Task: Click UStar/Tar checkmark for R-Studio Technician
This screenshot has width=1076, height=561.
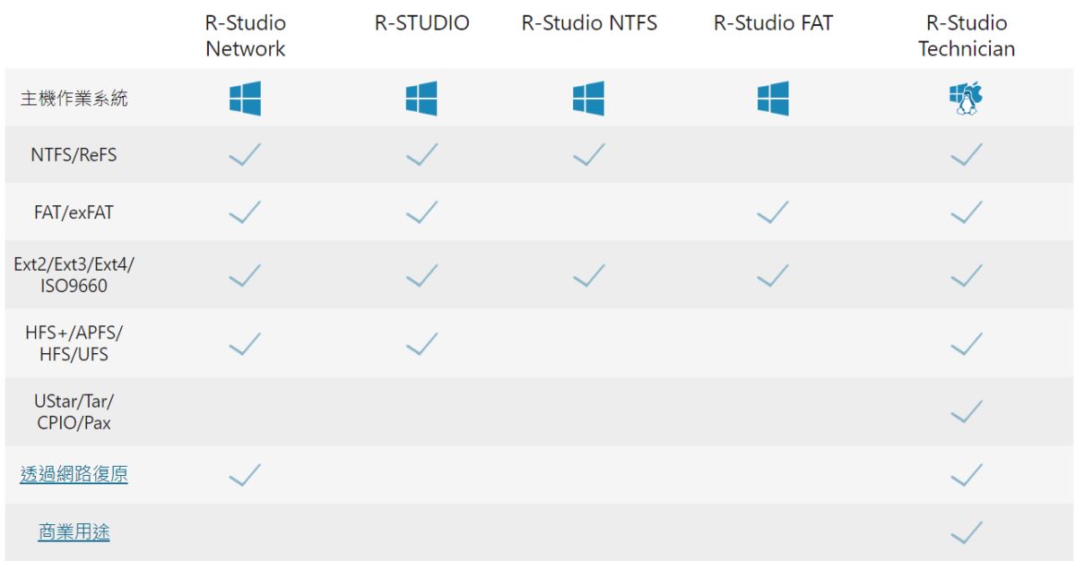Action: [x=967, y=411]
